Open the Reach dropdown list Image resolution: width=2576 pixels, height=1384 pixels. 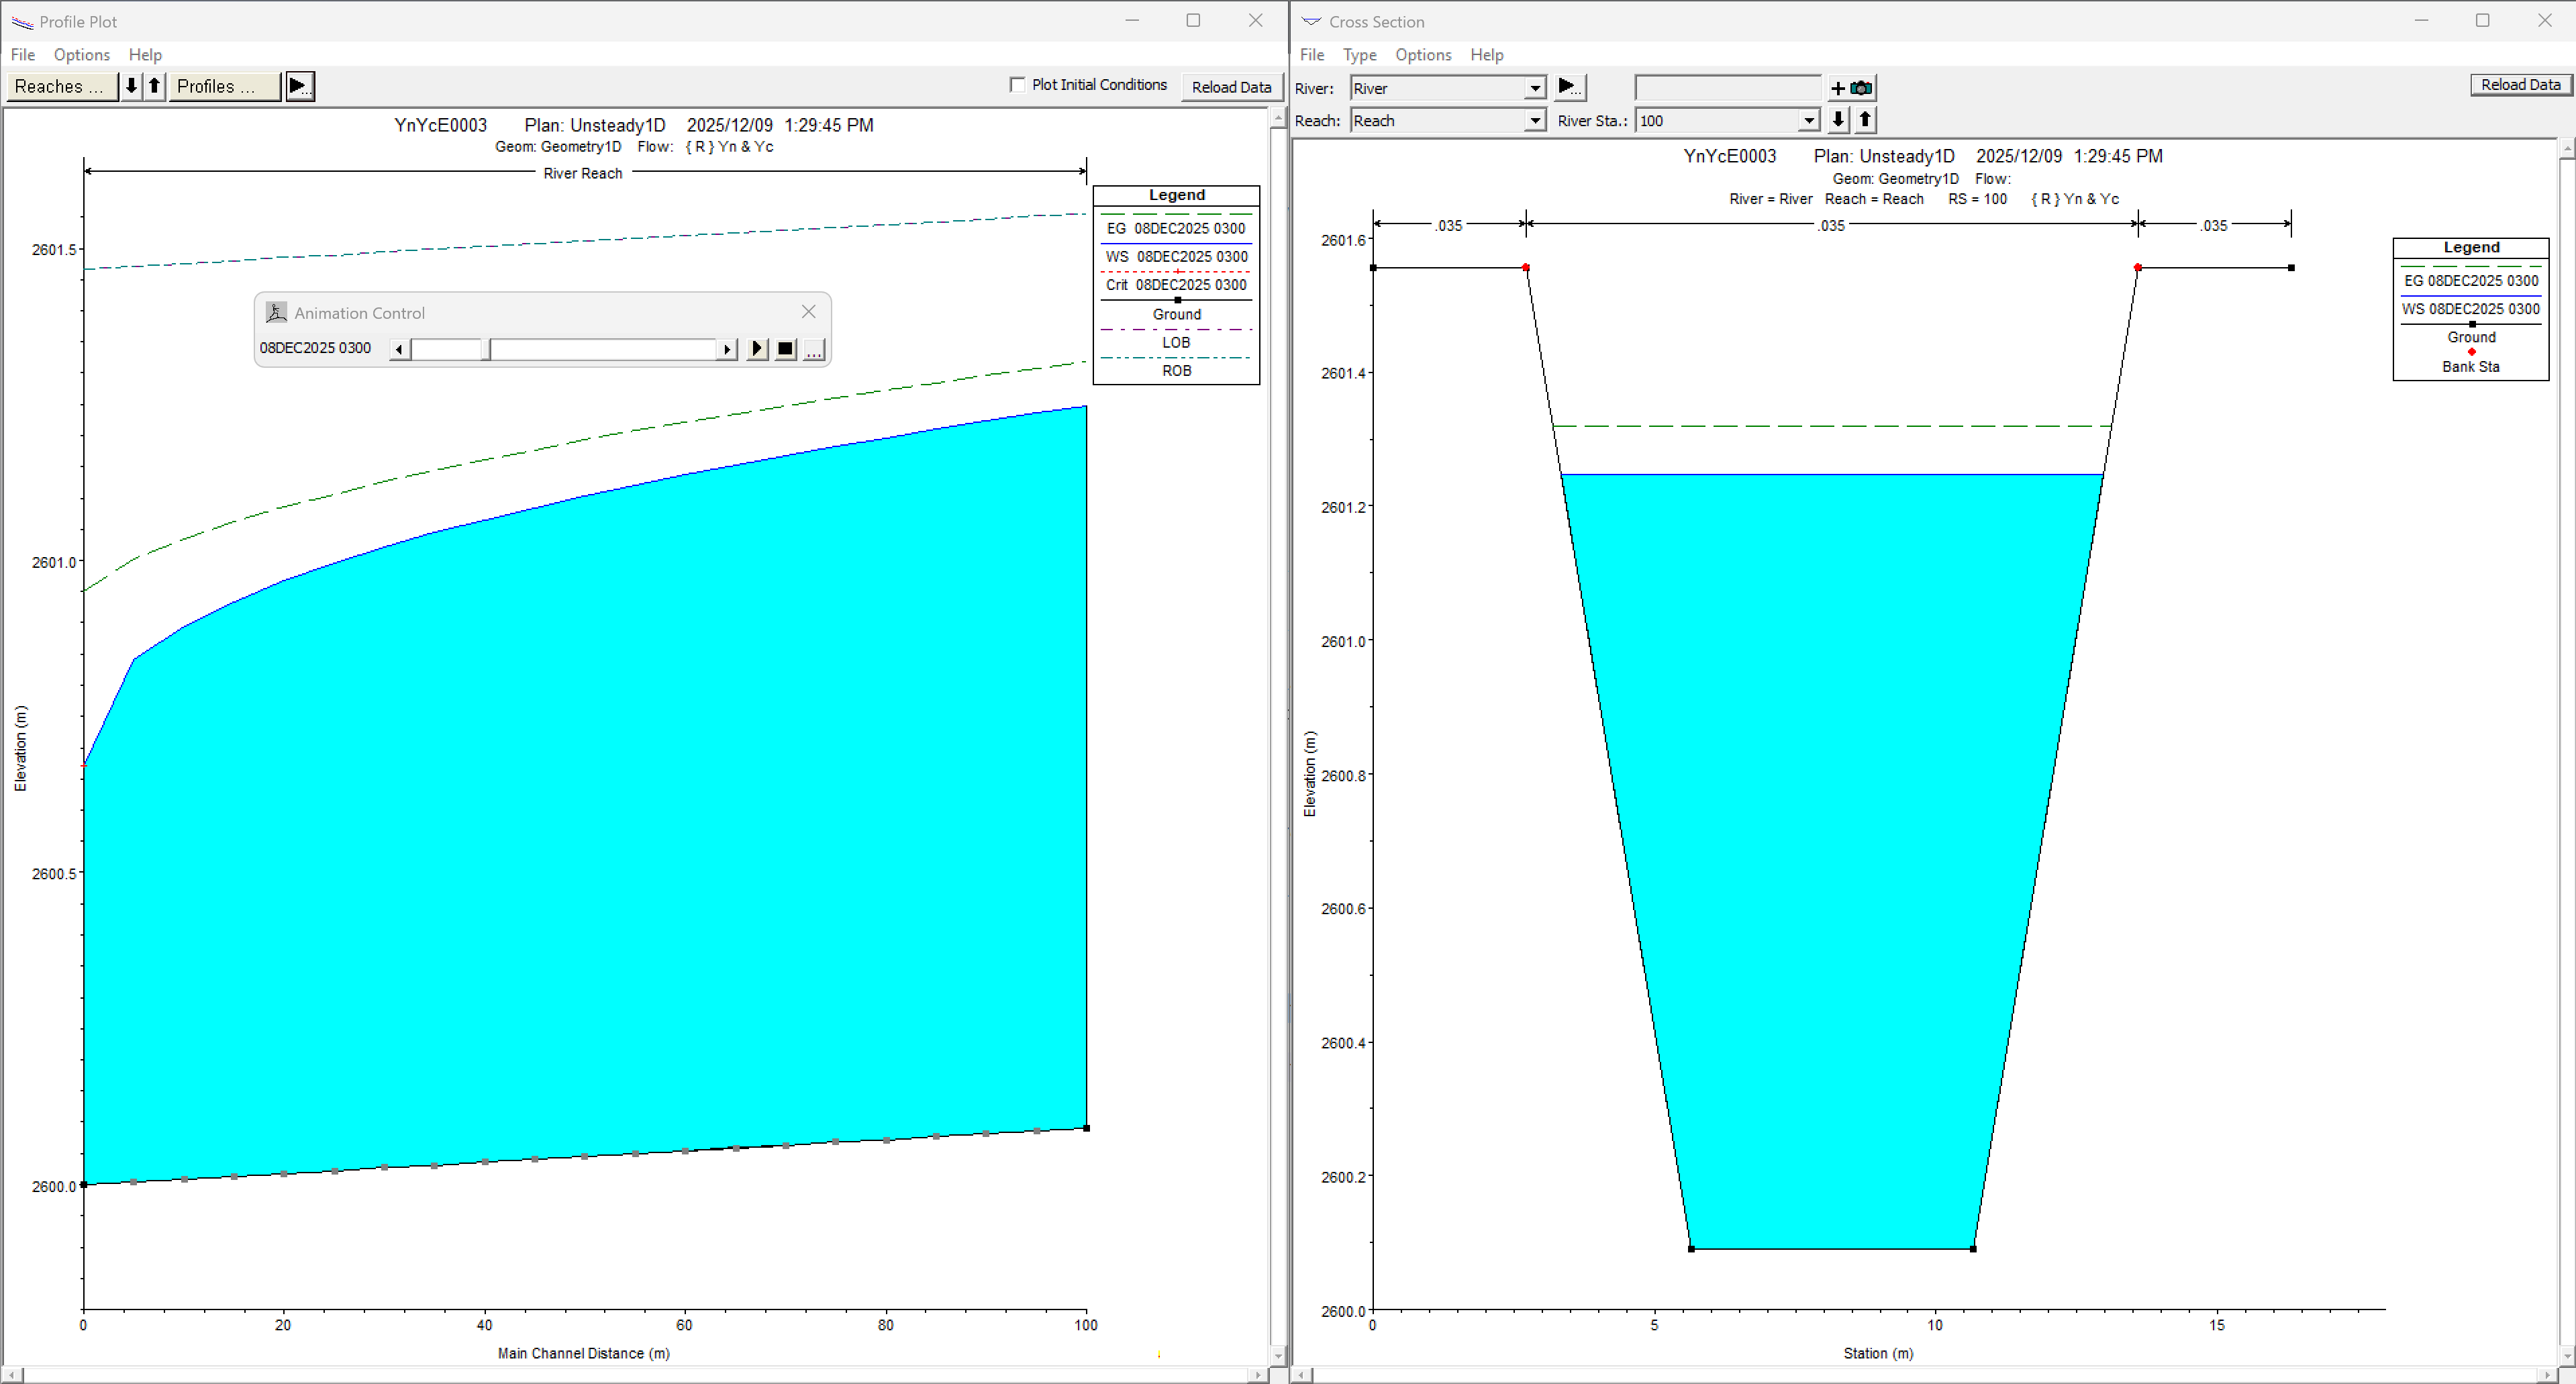tap(1535, 121)
